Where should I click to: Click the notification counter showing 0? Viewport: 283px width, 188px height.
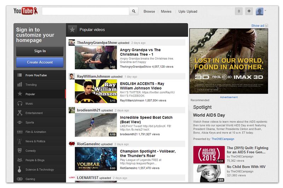pyautogui.click(x=239, y=11)
